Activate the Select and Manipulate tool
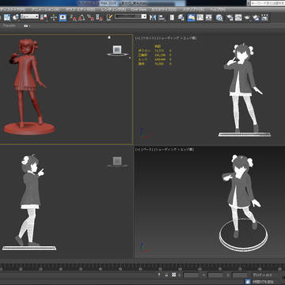 click(x=54, y=17)
